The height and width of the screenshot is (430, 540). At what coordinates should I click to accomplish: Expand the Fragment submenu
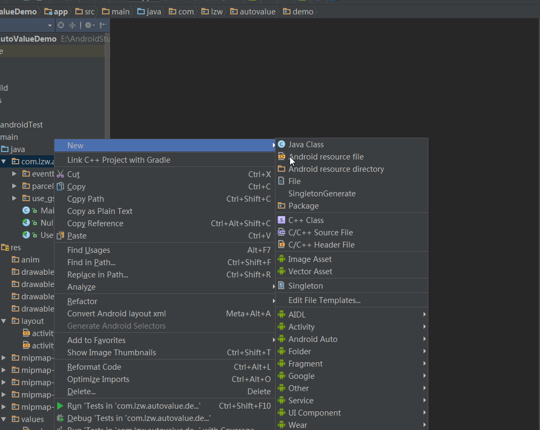(351, 364)
